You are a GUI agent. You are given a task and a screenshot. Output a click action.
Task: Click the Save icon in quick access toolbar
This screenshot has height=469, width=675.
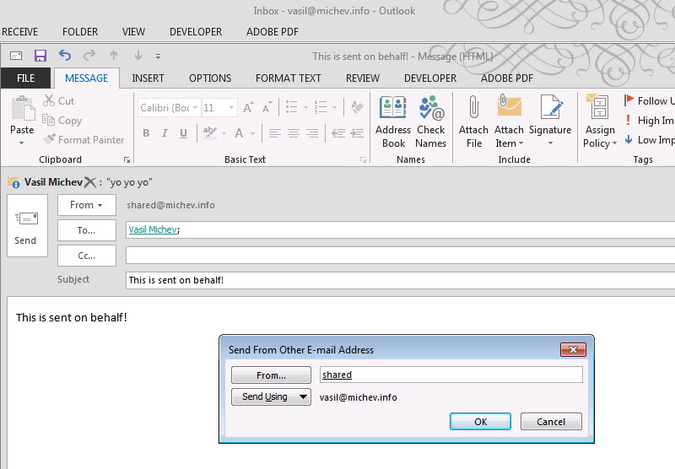click(x=40, y=56)
